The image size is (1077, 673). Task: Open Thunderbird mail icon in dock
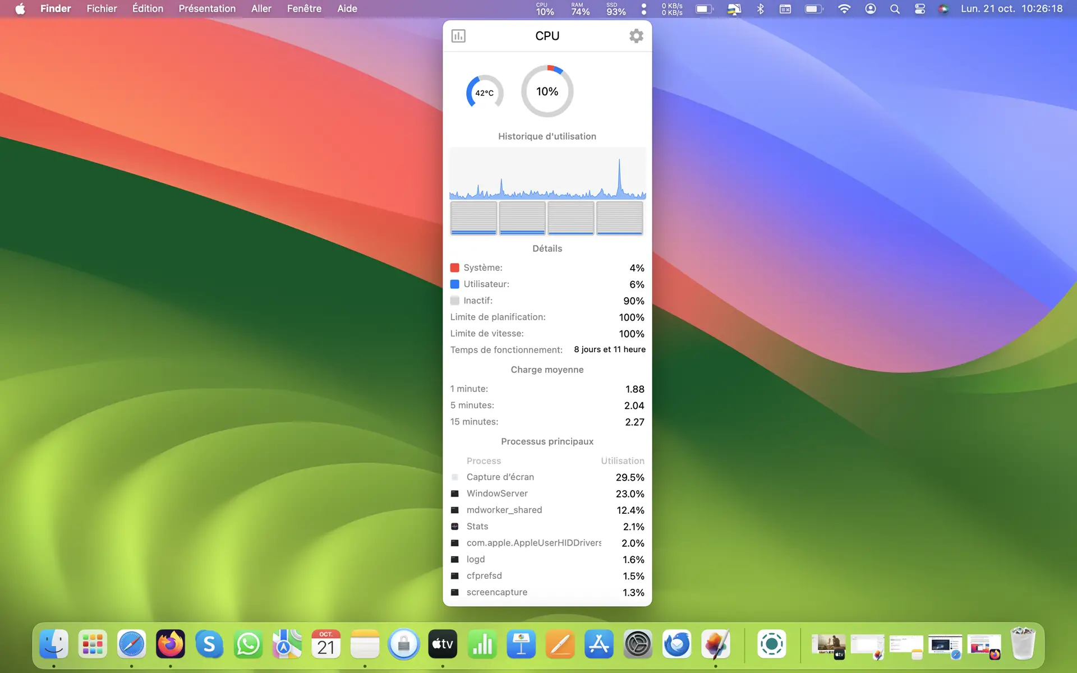pyautogui.click(x=676, y=643)
